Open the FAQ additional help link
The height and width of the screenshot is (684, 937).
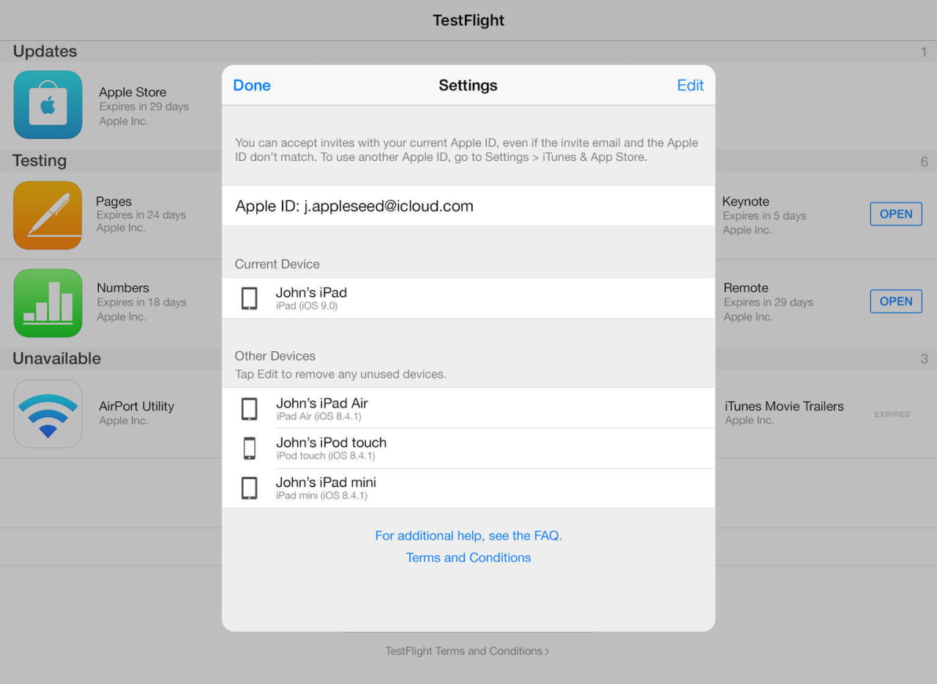(x=468, y=535)
